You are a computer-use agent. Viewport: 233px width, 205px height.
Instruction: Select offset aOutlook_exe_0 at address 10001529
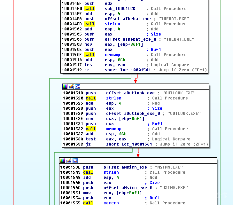pos(133,114)
